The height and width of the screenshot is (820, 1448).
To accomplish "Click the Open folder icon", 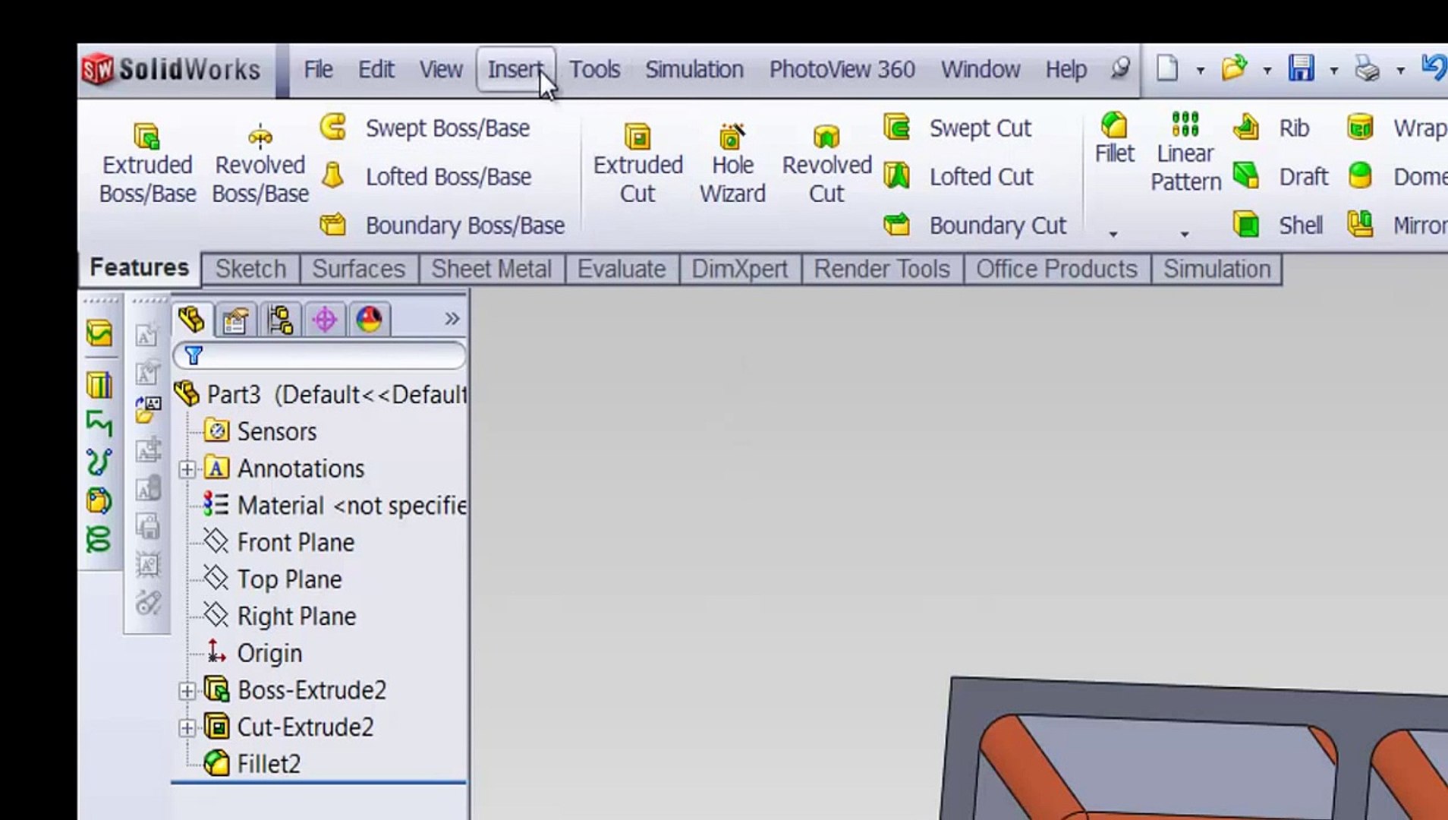I will (1235, 68).
